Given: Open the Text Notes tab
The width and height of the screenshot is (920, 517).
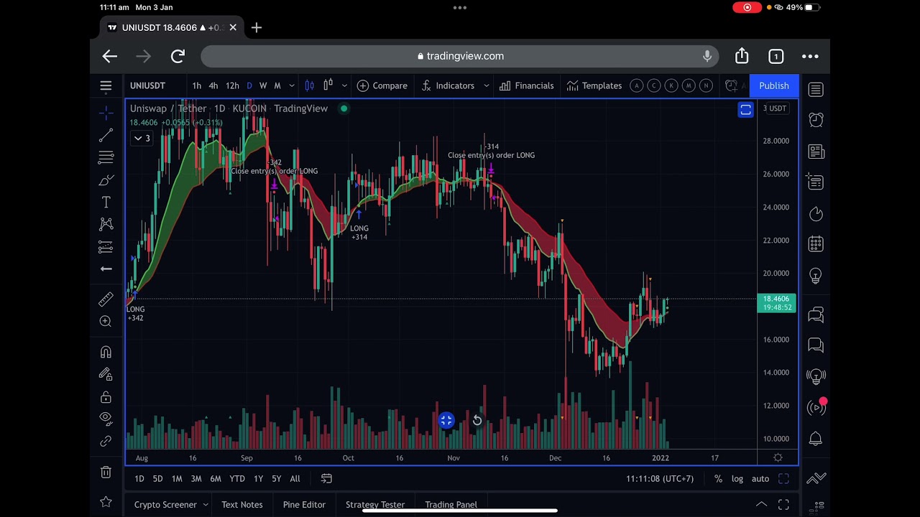Looking at the screenshot, I should [x=242, y=505].
